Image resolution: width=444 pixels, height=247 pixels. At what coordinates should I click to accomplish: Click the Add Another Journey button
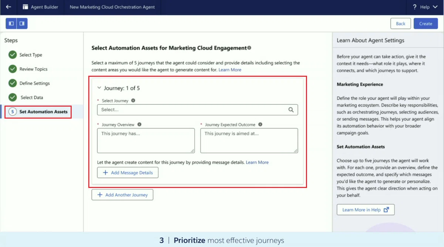tap(122, 195)
